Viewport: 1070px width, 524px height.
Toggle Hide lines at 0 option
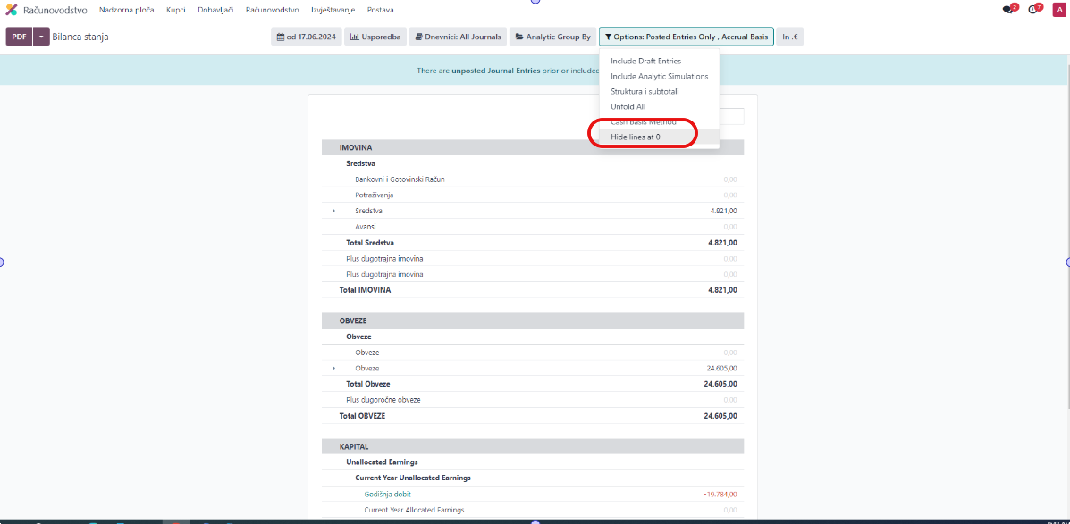635,137
